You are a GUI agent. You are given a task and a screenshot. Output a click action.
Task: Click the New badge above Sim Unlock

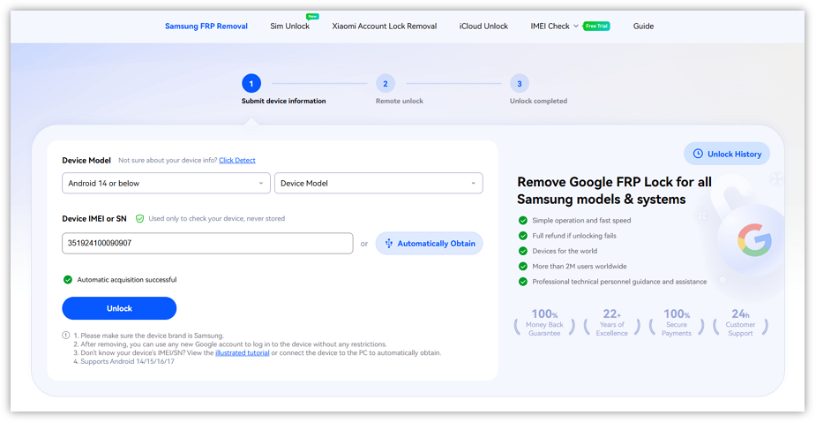pos(312,17)
